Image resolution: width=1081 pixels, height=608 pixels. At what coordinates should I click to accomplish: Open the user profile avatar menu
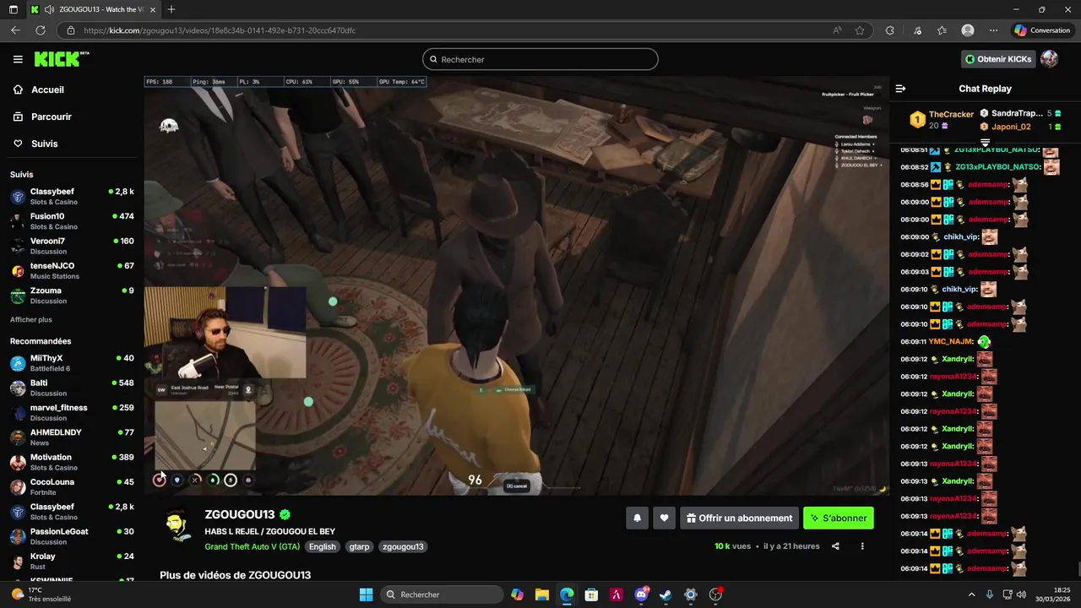tap(1049, 59)
